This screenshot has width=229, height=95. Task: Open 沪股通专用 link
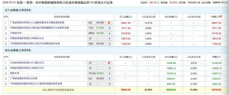click(x=16, y=33)
